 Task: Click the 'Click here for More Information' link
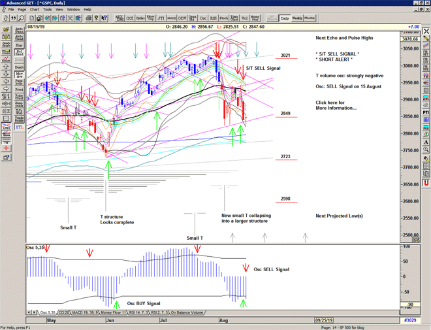point(337,105)
